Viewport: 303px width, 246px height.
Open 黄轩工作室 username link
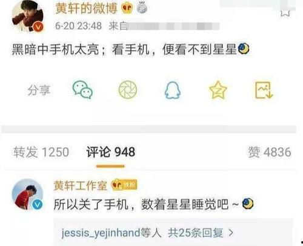81,185
